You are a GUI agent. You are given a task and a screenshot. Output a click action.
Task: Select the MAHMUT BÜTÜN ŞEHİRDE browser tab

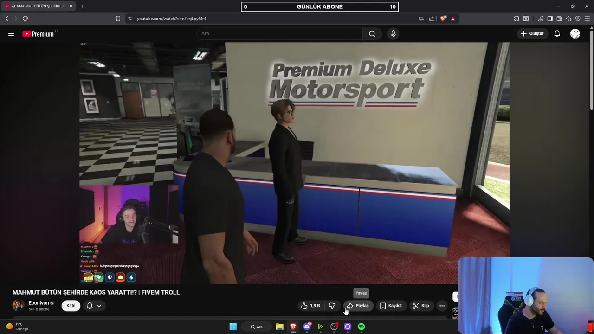(x=38, y=6)
